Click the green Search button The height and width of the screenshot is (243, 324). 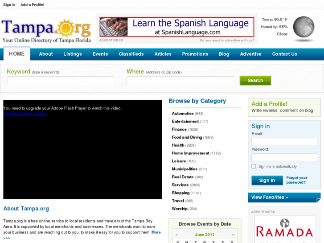pos(255,80)
